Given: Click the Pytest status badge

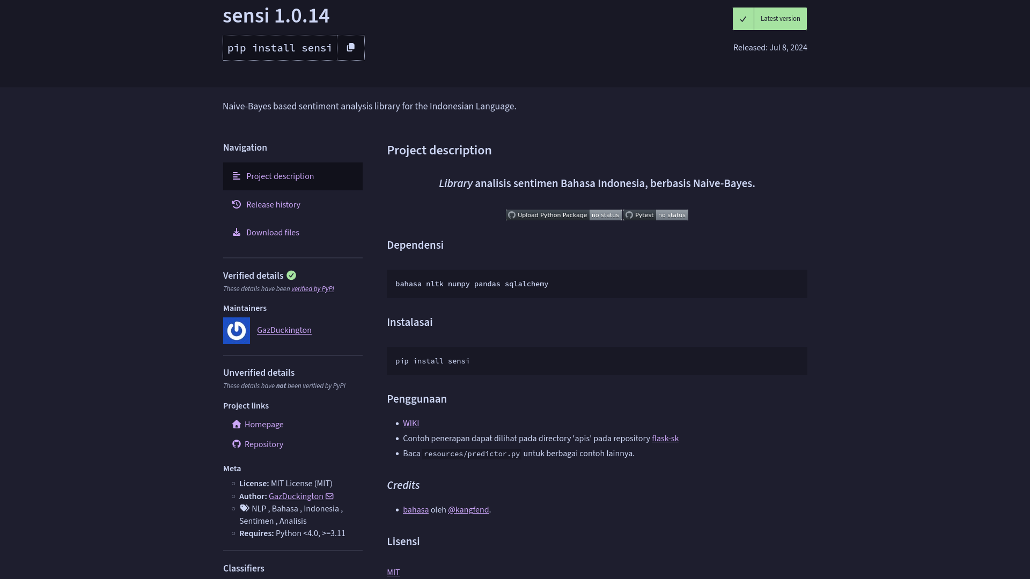Looking at the screenshot, I should (656, 215).
